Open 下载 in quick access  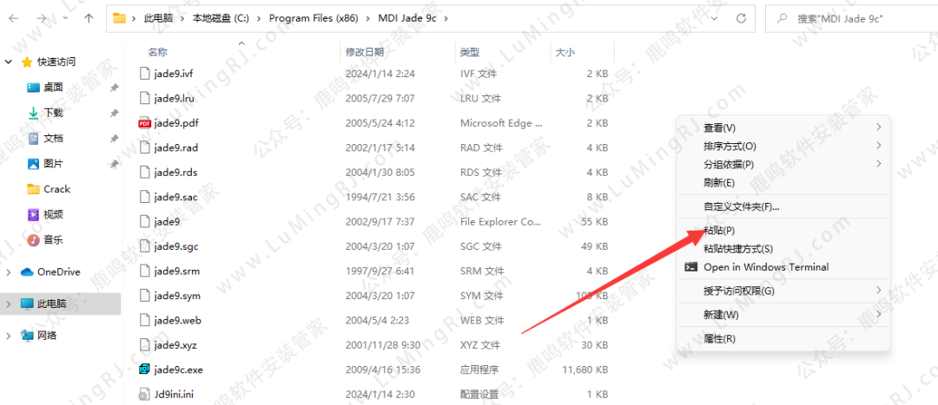point(53,113)
